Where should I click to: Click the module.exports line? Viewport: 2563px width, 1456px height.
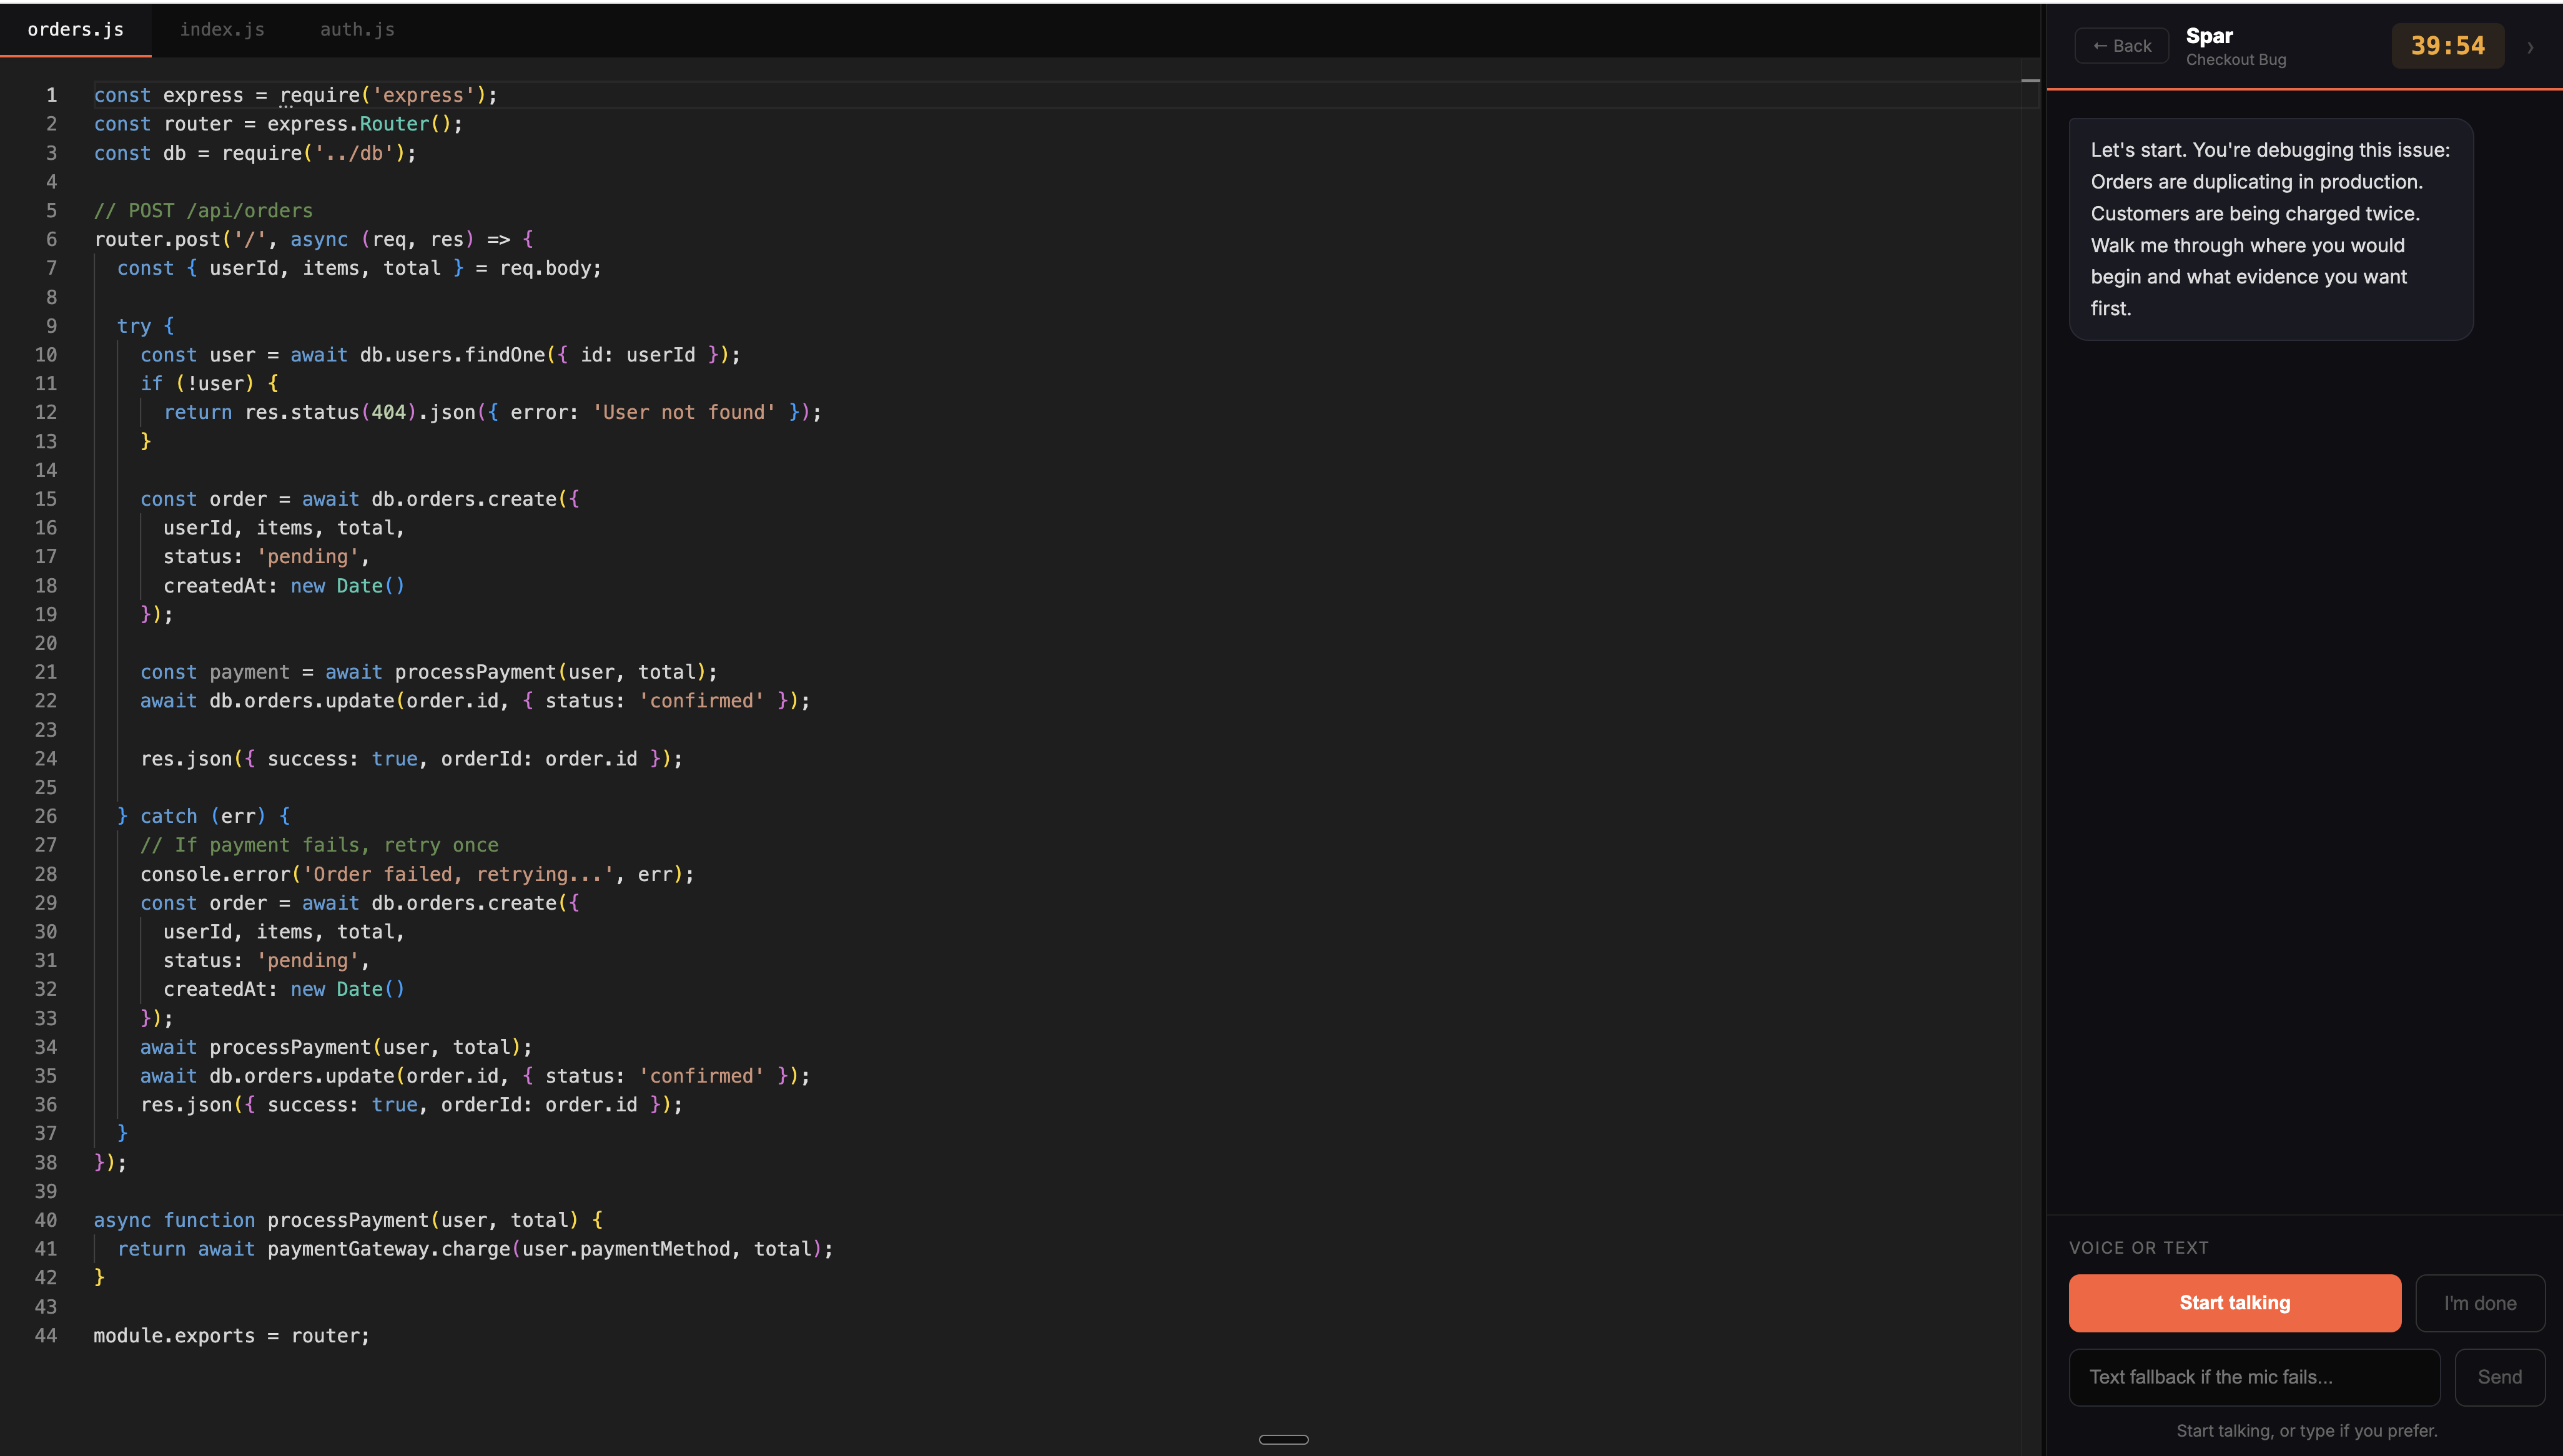[231, 1336]
